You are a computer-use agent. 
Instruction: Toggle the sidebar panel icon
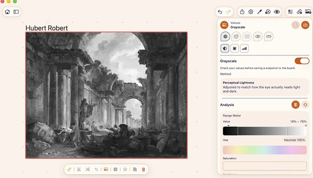(16, 12)
